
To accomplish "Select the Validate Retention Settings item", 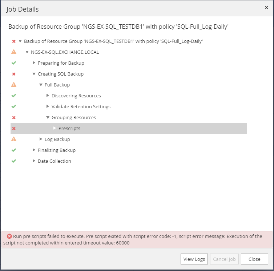I will click(81, 107).
